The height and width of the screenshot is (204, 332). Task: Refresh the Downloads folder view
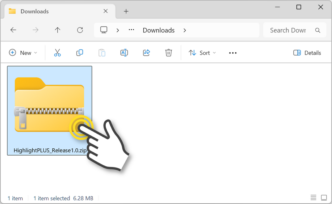pos(80,30)
